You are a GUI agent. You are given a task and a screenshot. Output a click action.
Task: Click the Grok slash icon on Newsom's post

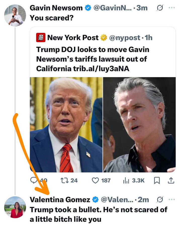coord(160,8)
